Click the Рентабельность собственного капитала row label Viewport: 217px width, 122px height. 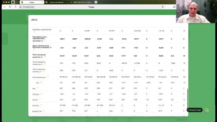pos(39,39)
